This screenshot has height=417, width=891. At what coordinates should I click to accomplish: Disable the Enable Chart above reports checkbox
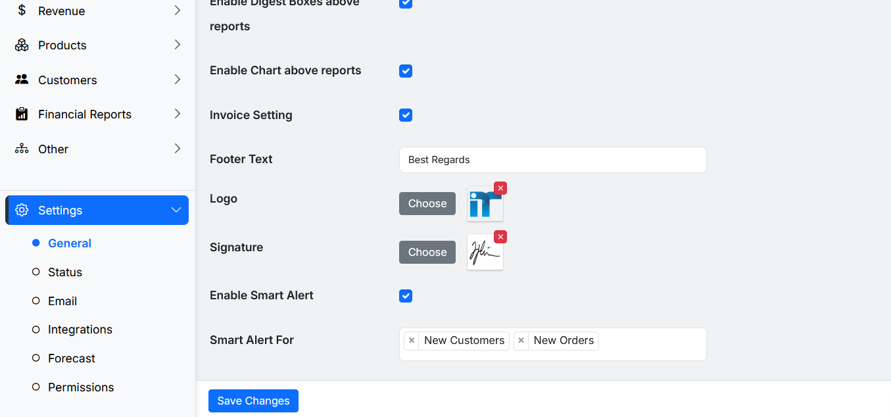[x=406, y=71]
